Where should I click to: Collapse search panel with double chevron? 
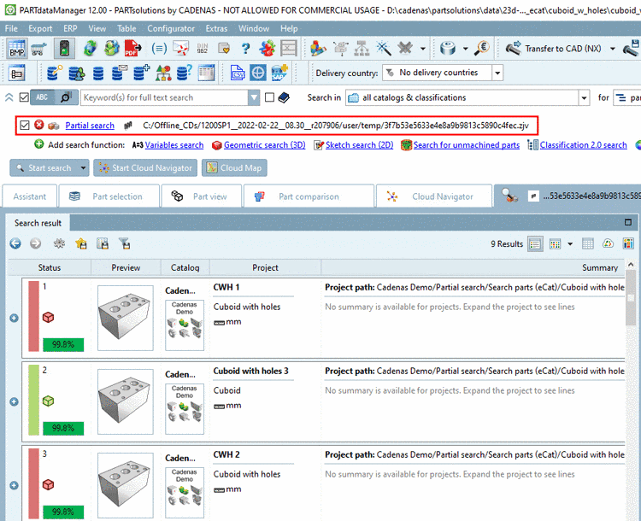tap(9, 97)
